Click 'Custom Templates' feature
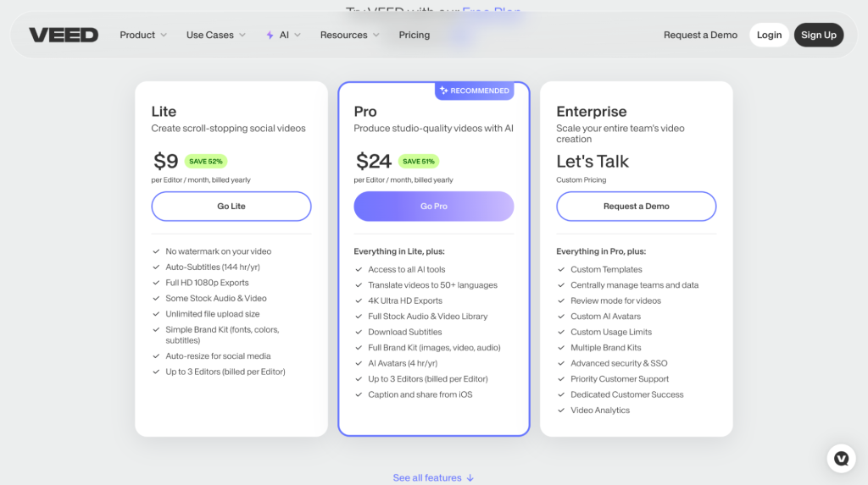The height and width of the screenshot is (485, 868). 607,269
